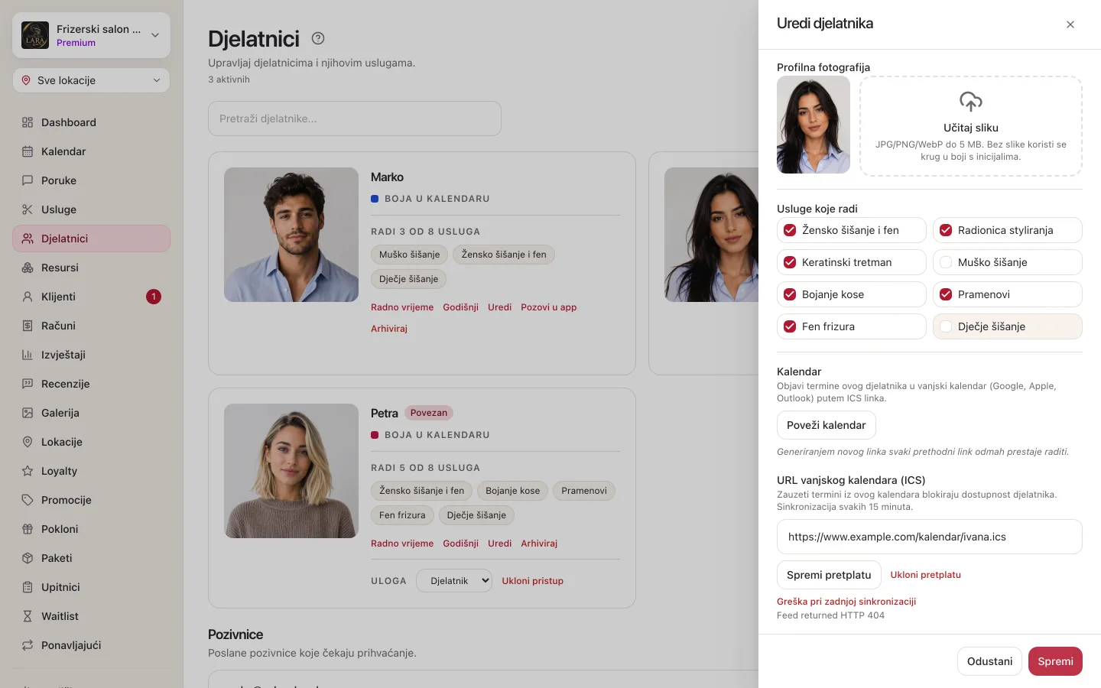Viewport: 1101px width, 688px height.
Task: Open the Sve lokacije dropdown
Action: pos(92,80)
